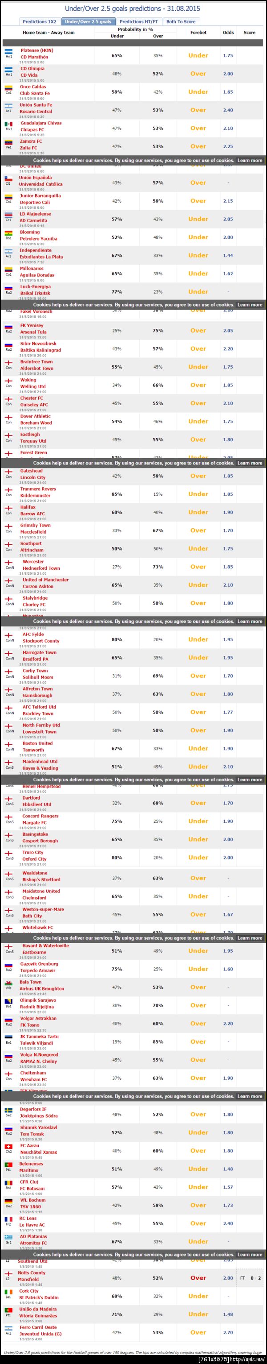Click the Wales flag next to Bala Town

(8, 983)
